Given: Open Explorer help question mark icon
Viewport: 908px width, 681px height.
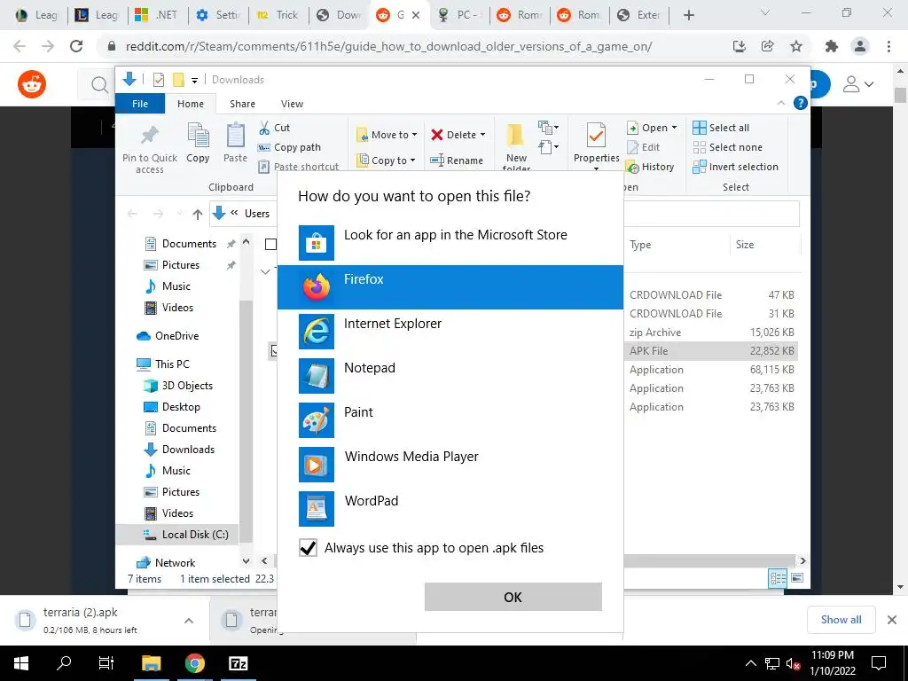Looking at the screenshot, I should click(x=801, y=103).
